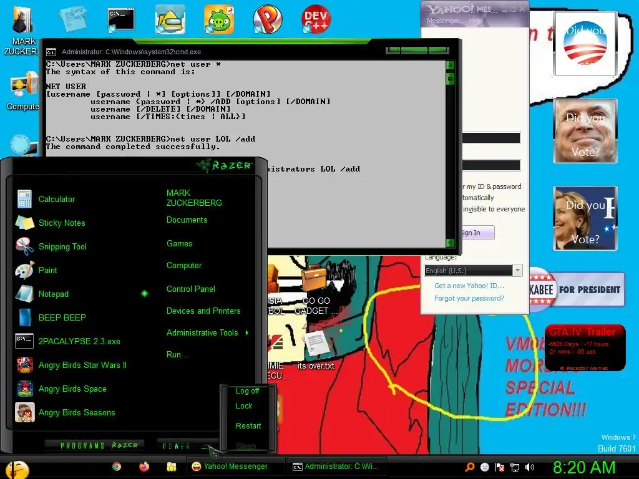This screenshot has width=639, height=479.
Task: Click the Firefox icon in the taskbar
Action: pyautogui.click(x=144, y=467)
